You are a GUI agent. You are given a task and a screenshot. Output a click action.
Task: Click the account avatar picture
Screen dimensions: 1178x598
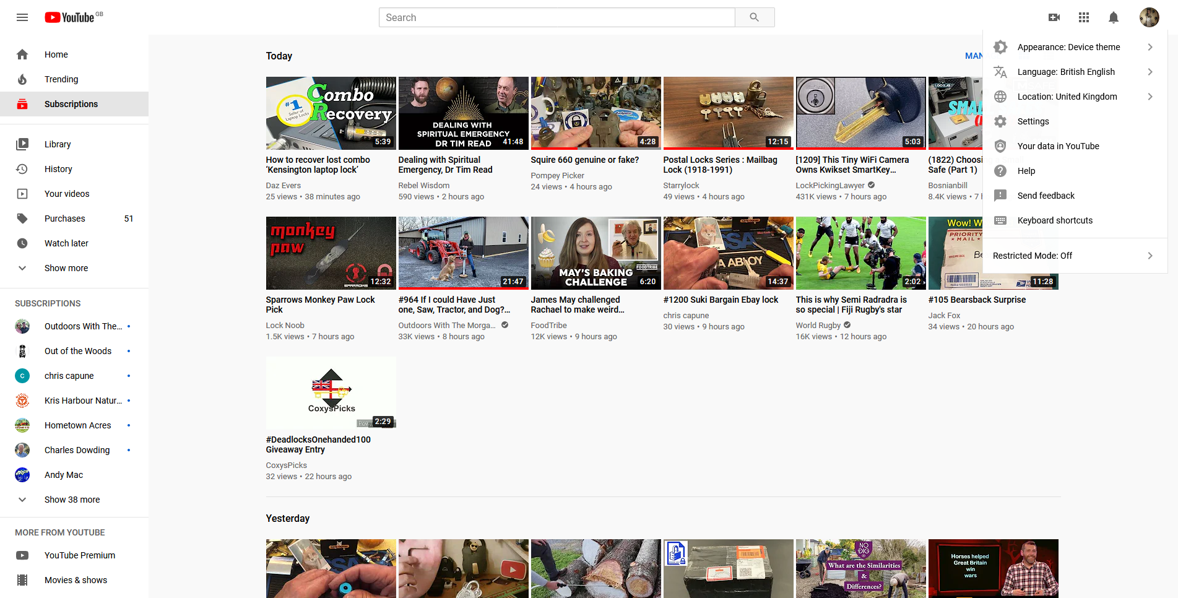click(1150, 17)
